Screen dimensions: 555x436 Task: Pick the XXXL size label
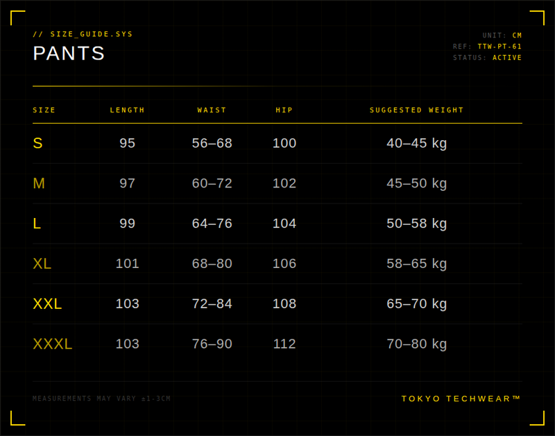(x=52, y=344)
